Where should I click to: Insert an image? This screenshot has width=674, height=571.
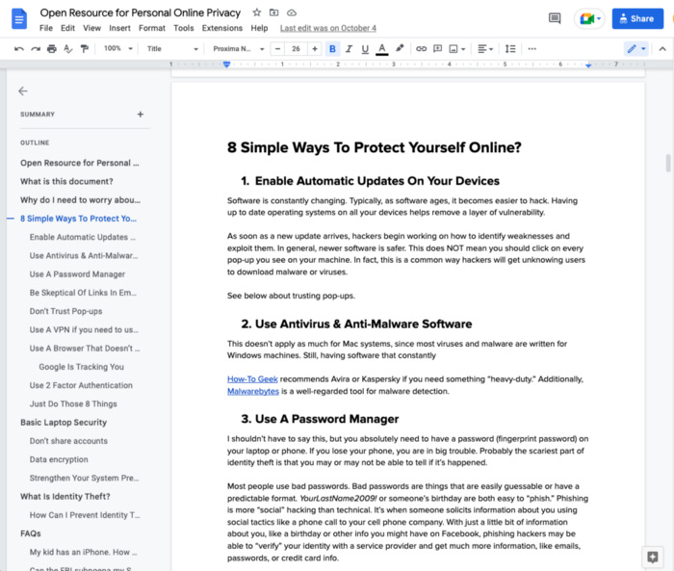457,49
